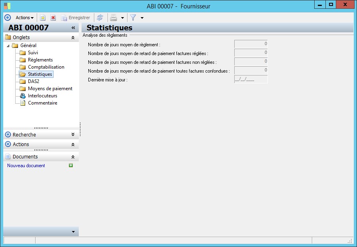This screenshot has height=247, width=357.
Task: Click the printer toolbar icon
Action: [114, 18]
